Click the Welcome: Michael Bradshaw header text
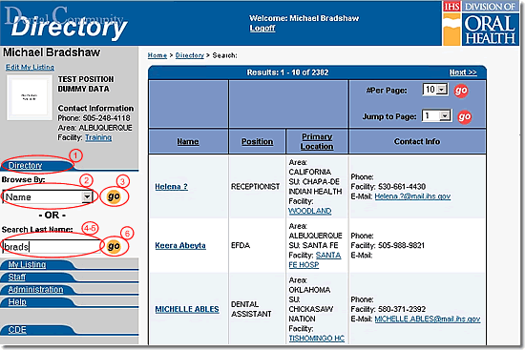 pos(304,18)
